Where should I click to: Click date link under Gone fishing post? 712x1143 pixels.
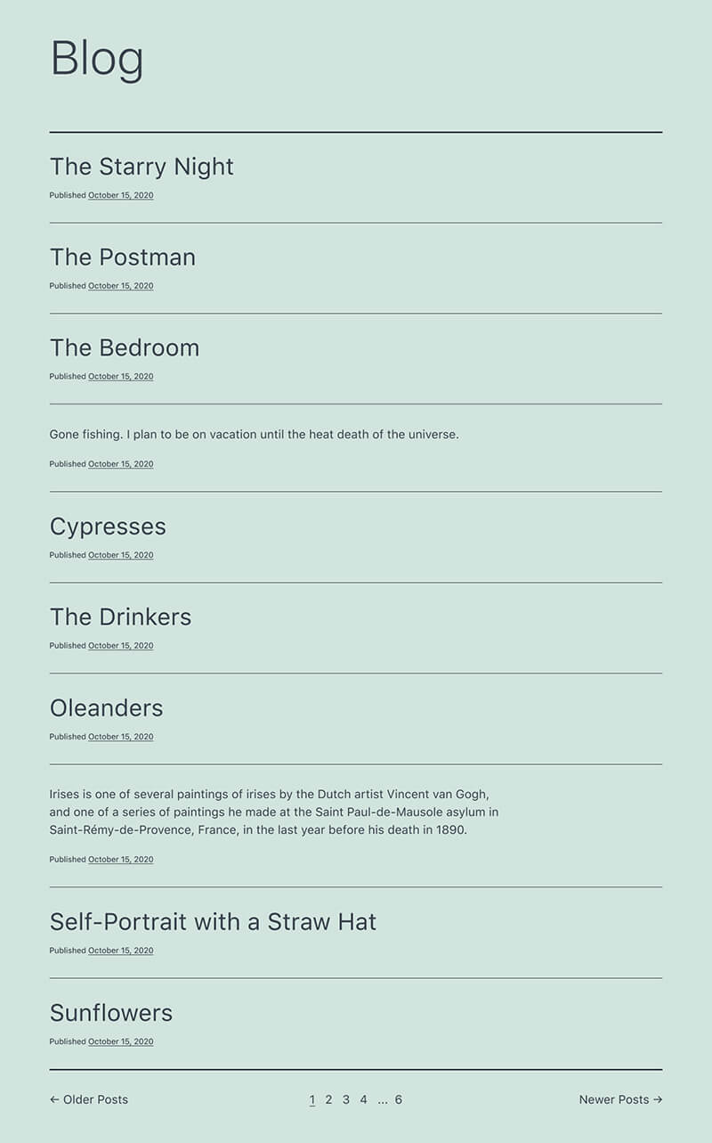tap(120, 464)
